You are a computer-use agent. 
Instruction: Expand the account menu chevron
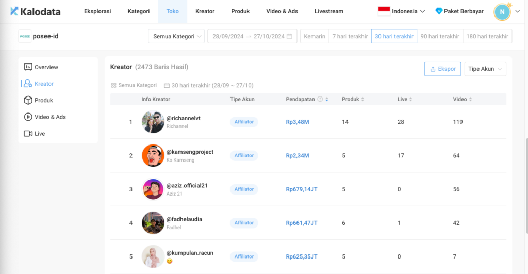point(518,11)
